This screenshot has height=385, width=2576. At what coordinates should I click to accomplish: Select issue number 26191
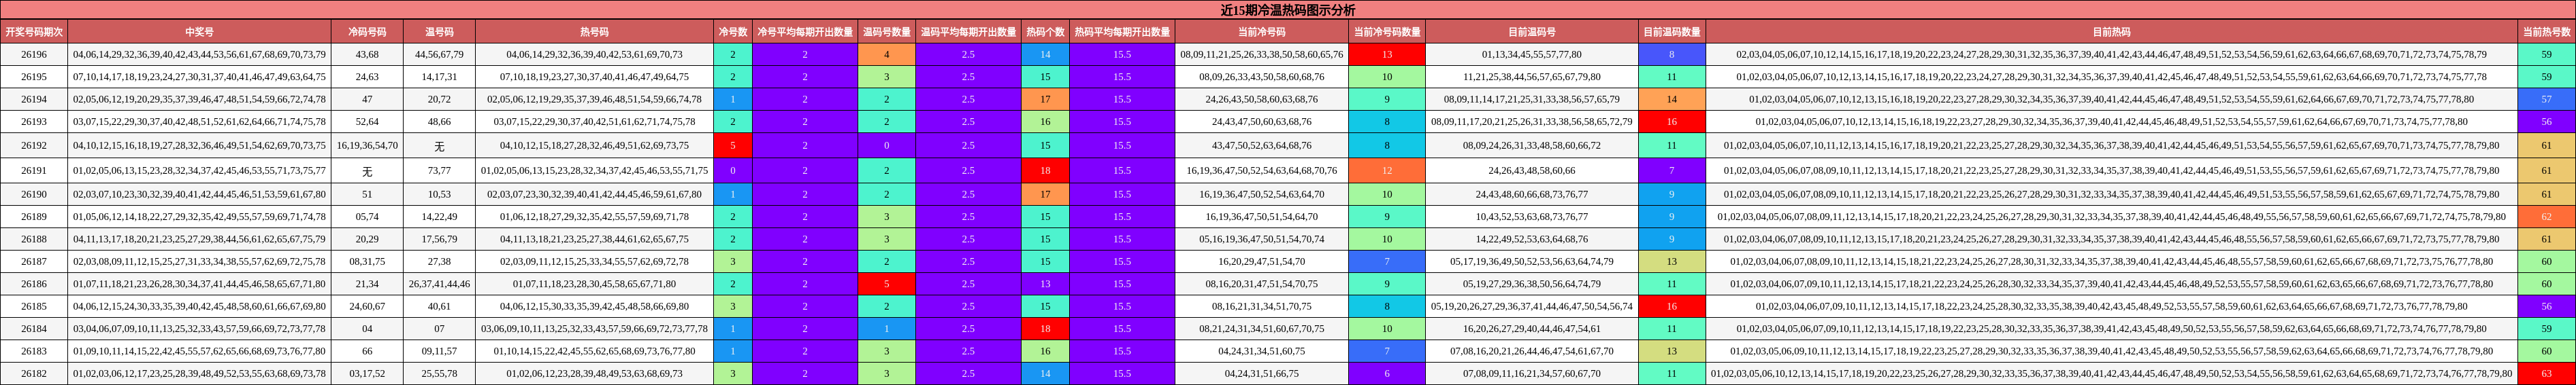tap(34, 170)
